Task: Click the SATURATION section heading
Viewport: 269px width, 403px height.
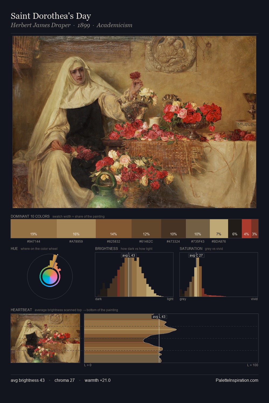Action: (x=191, y=249)
